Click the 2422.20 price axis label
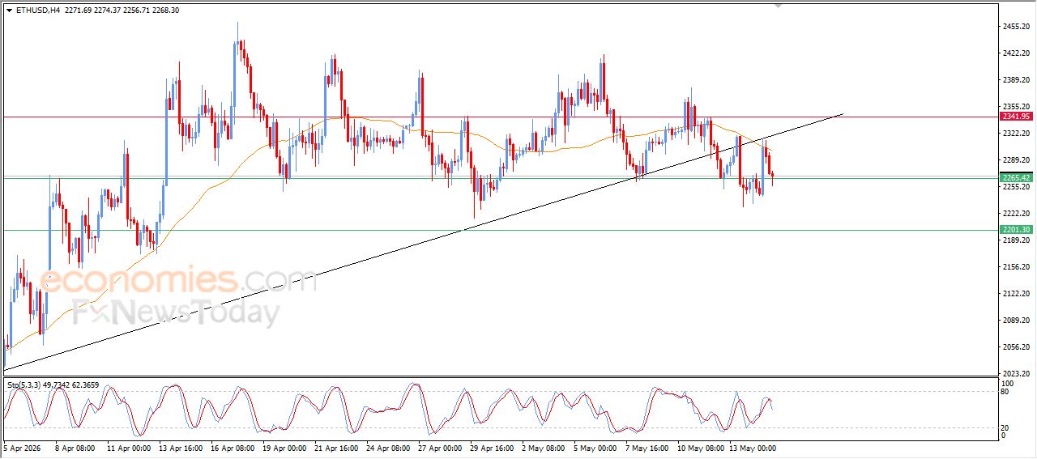The image size is (1037, 459). pos(1016,53)
